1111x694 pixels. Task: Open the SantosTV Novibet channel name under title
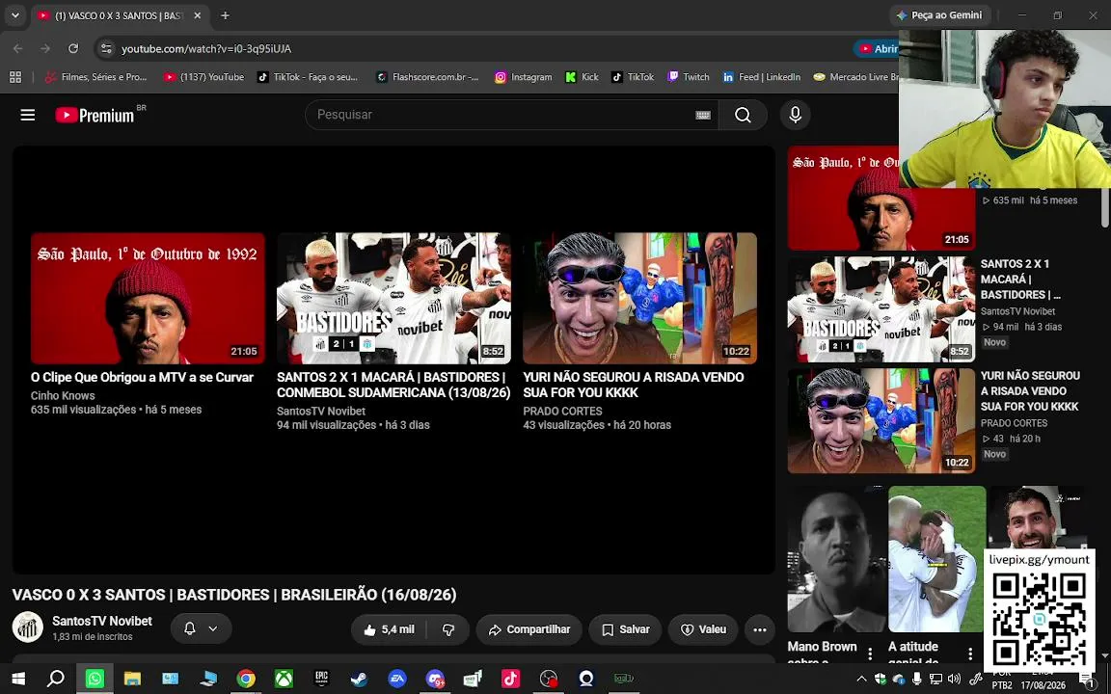pos(102,621)
